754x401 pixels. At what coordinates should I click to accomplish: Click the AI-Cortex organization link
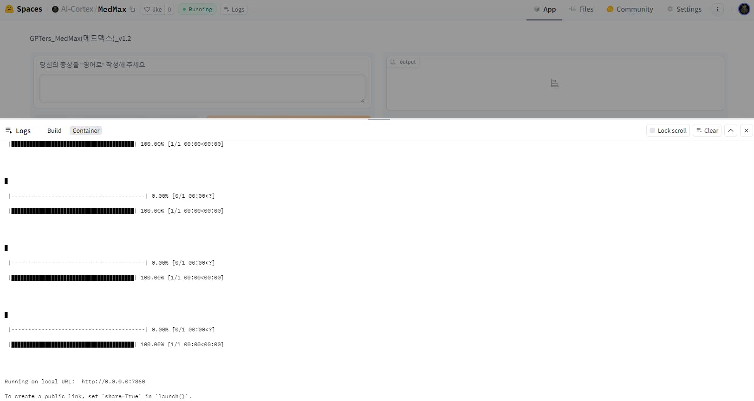click(77, 9)
